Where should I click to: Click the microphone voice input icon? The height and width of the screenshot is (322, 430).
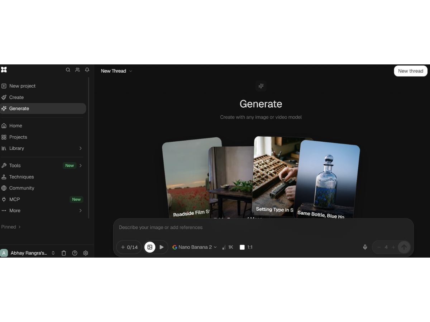(365, 247)
